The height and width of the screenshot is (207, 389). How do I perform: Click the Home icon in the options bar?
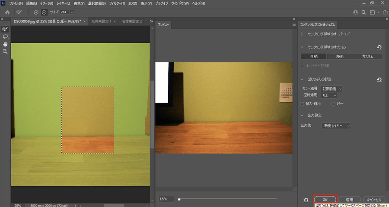[7, 13]
